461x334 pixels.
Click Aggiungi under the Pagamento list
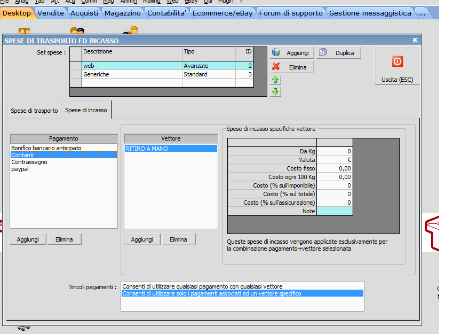(x=28, y=239)
